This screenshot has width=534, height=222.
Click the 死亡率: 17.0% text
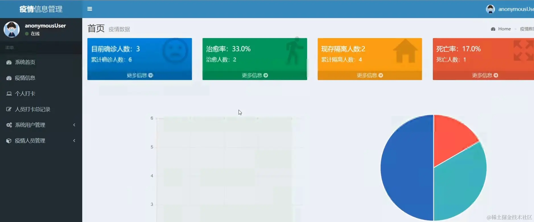[x=458, y=49]
